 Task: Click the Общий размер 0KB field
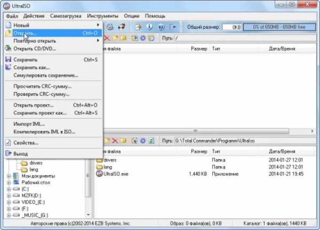232,27
